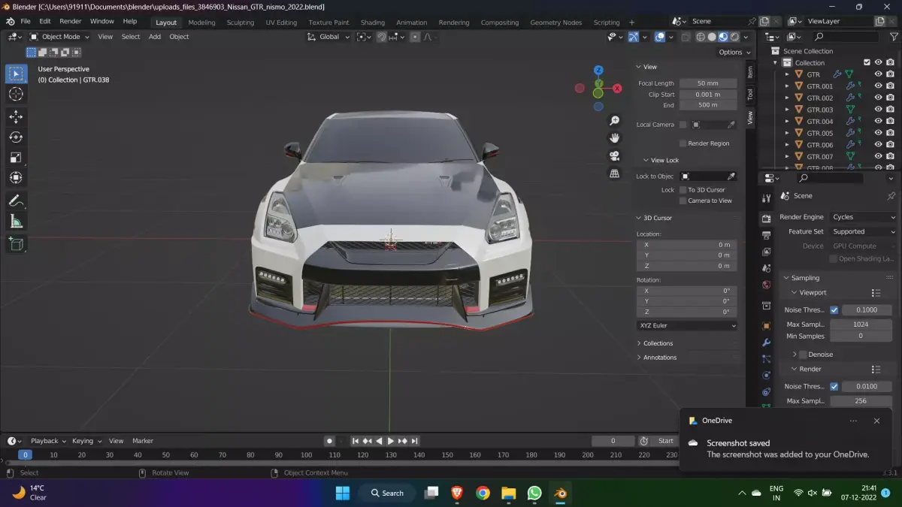Click the zoom view gizmo icon
The height and width of the screenshot is (507, 902).
[x=614, y=121]
